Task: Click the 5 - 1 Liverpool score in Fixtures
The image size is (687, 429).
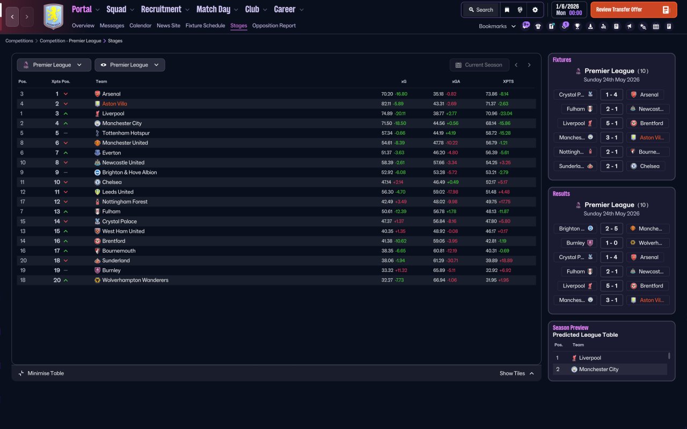Action: 611,123
